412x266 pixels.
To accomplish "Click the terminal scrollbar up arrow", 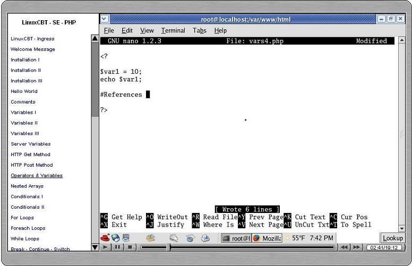I will coord(401,40).
